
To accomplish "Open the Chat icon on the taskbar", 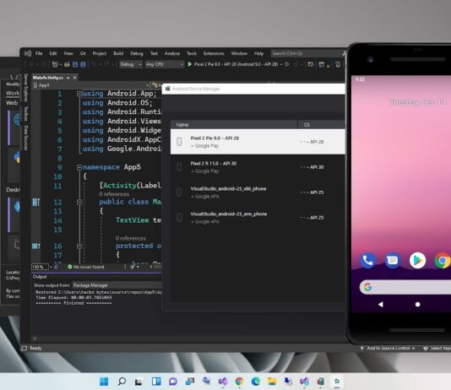I will (173, 382).
